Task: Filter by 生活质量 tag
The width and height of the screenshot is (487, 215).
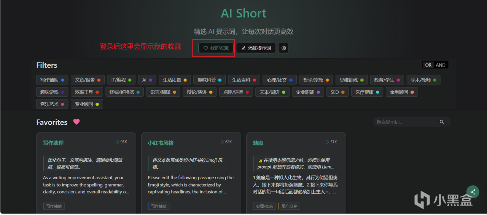Action: coord(175,80)
